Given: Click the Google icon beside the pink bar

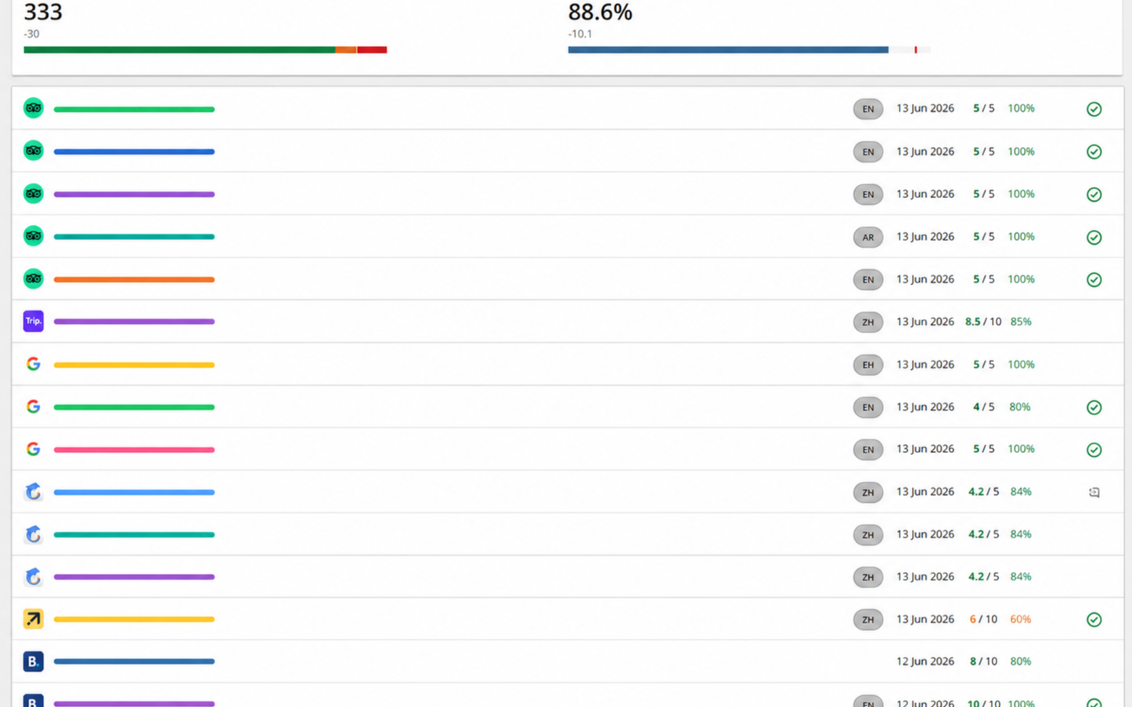Looking at the screenshot, I should pos(33,449).
